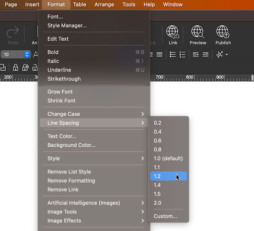Apply numbered list formatting

tap(182, 55)
